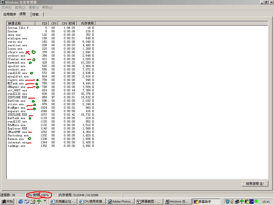Switch to the CPU使用率 taskbar window
This screenshot has width=274, height=205.
(92, 202)
